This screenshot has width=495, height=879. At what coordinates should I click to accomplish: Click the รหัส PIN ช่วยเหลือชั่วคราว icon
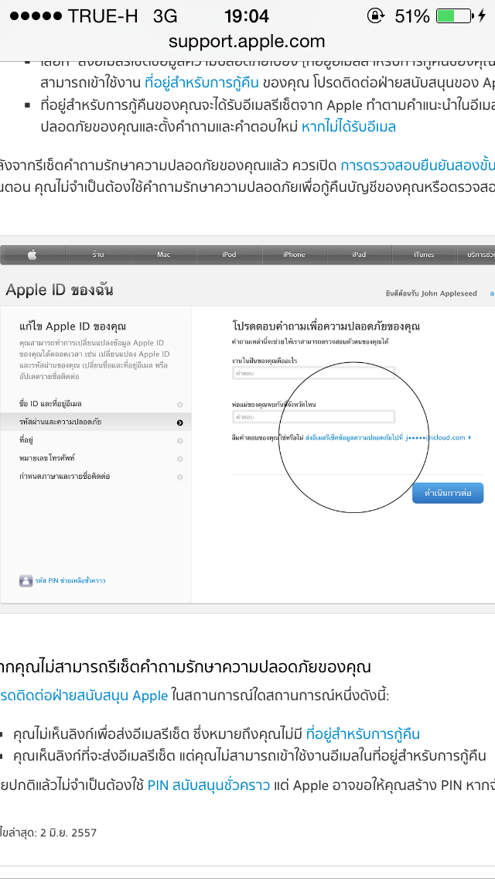[x=26, y=581]
